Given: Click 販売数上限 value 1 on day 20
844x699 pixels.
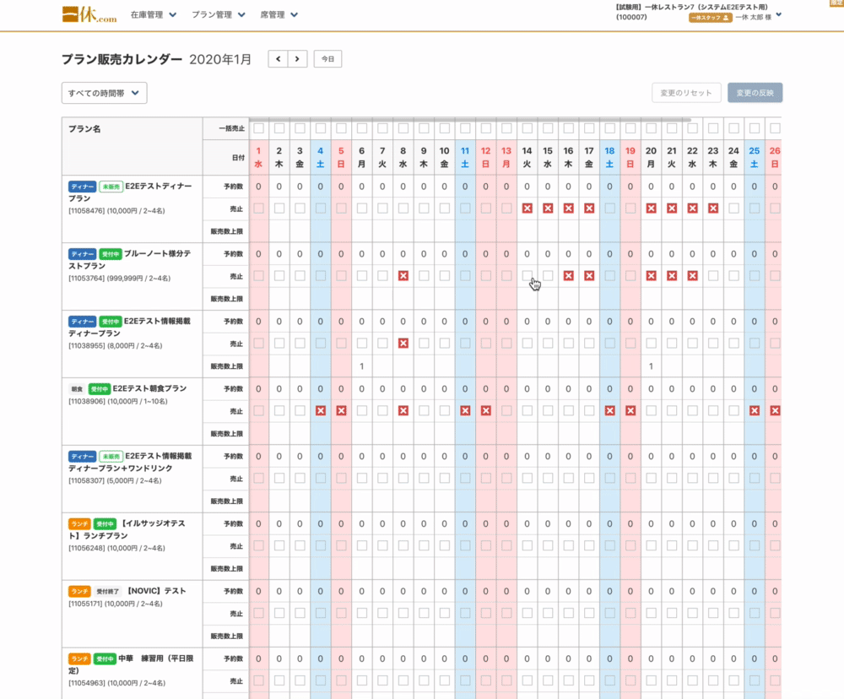Looking at the screenshot, I should [x=651, y=366].
